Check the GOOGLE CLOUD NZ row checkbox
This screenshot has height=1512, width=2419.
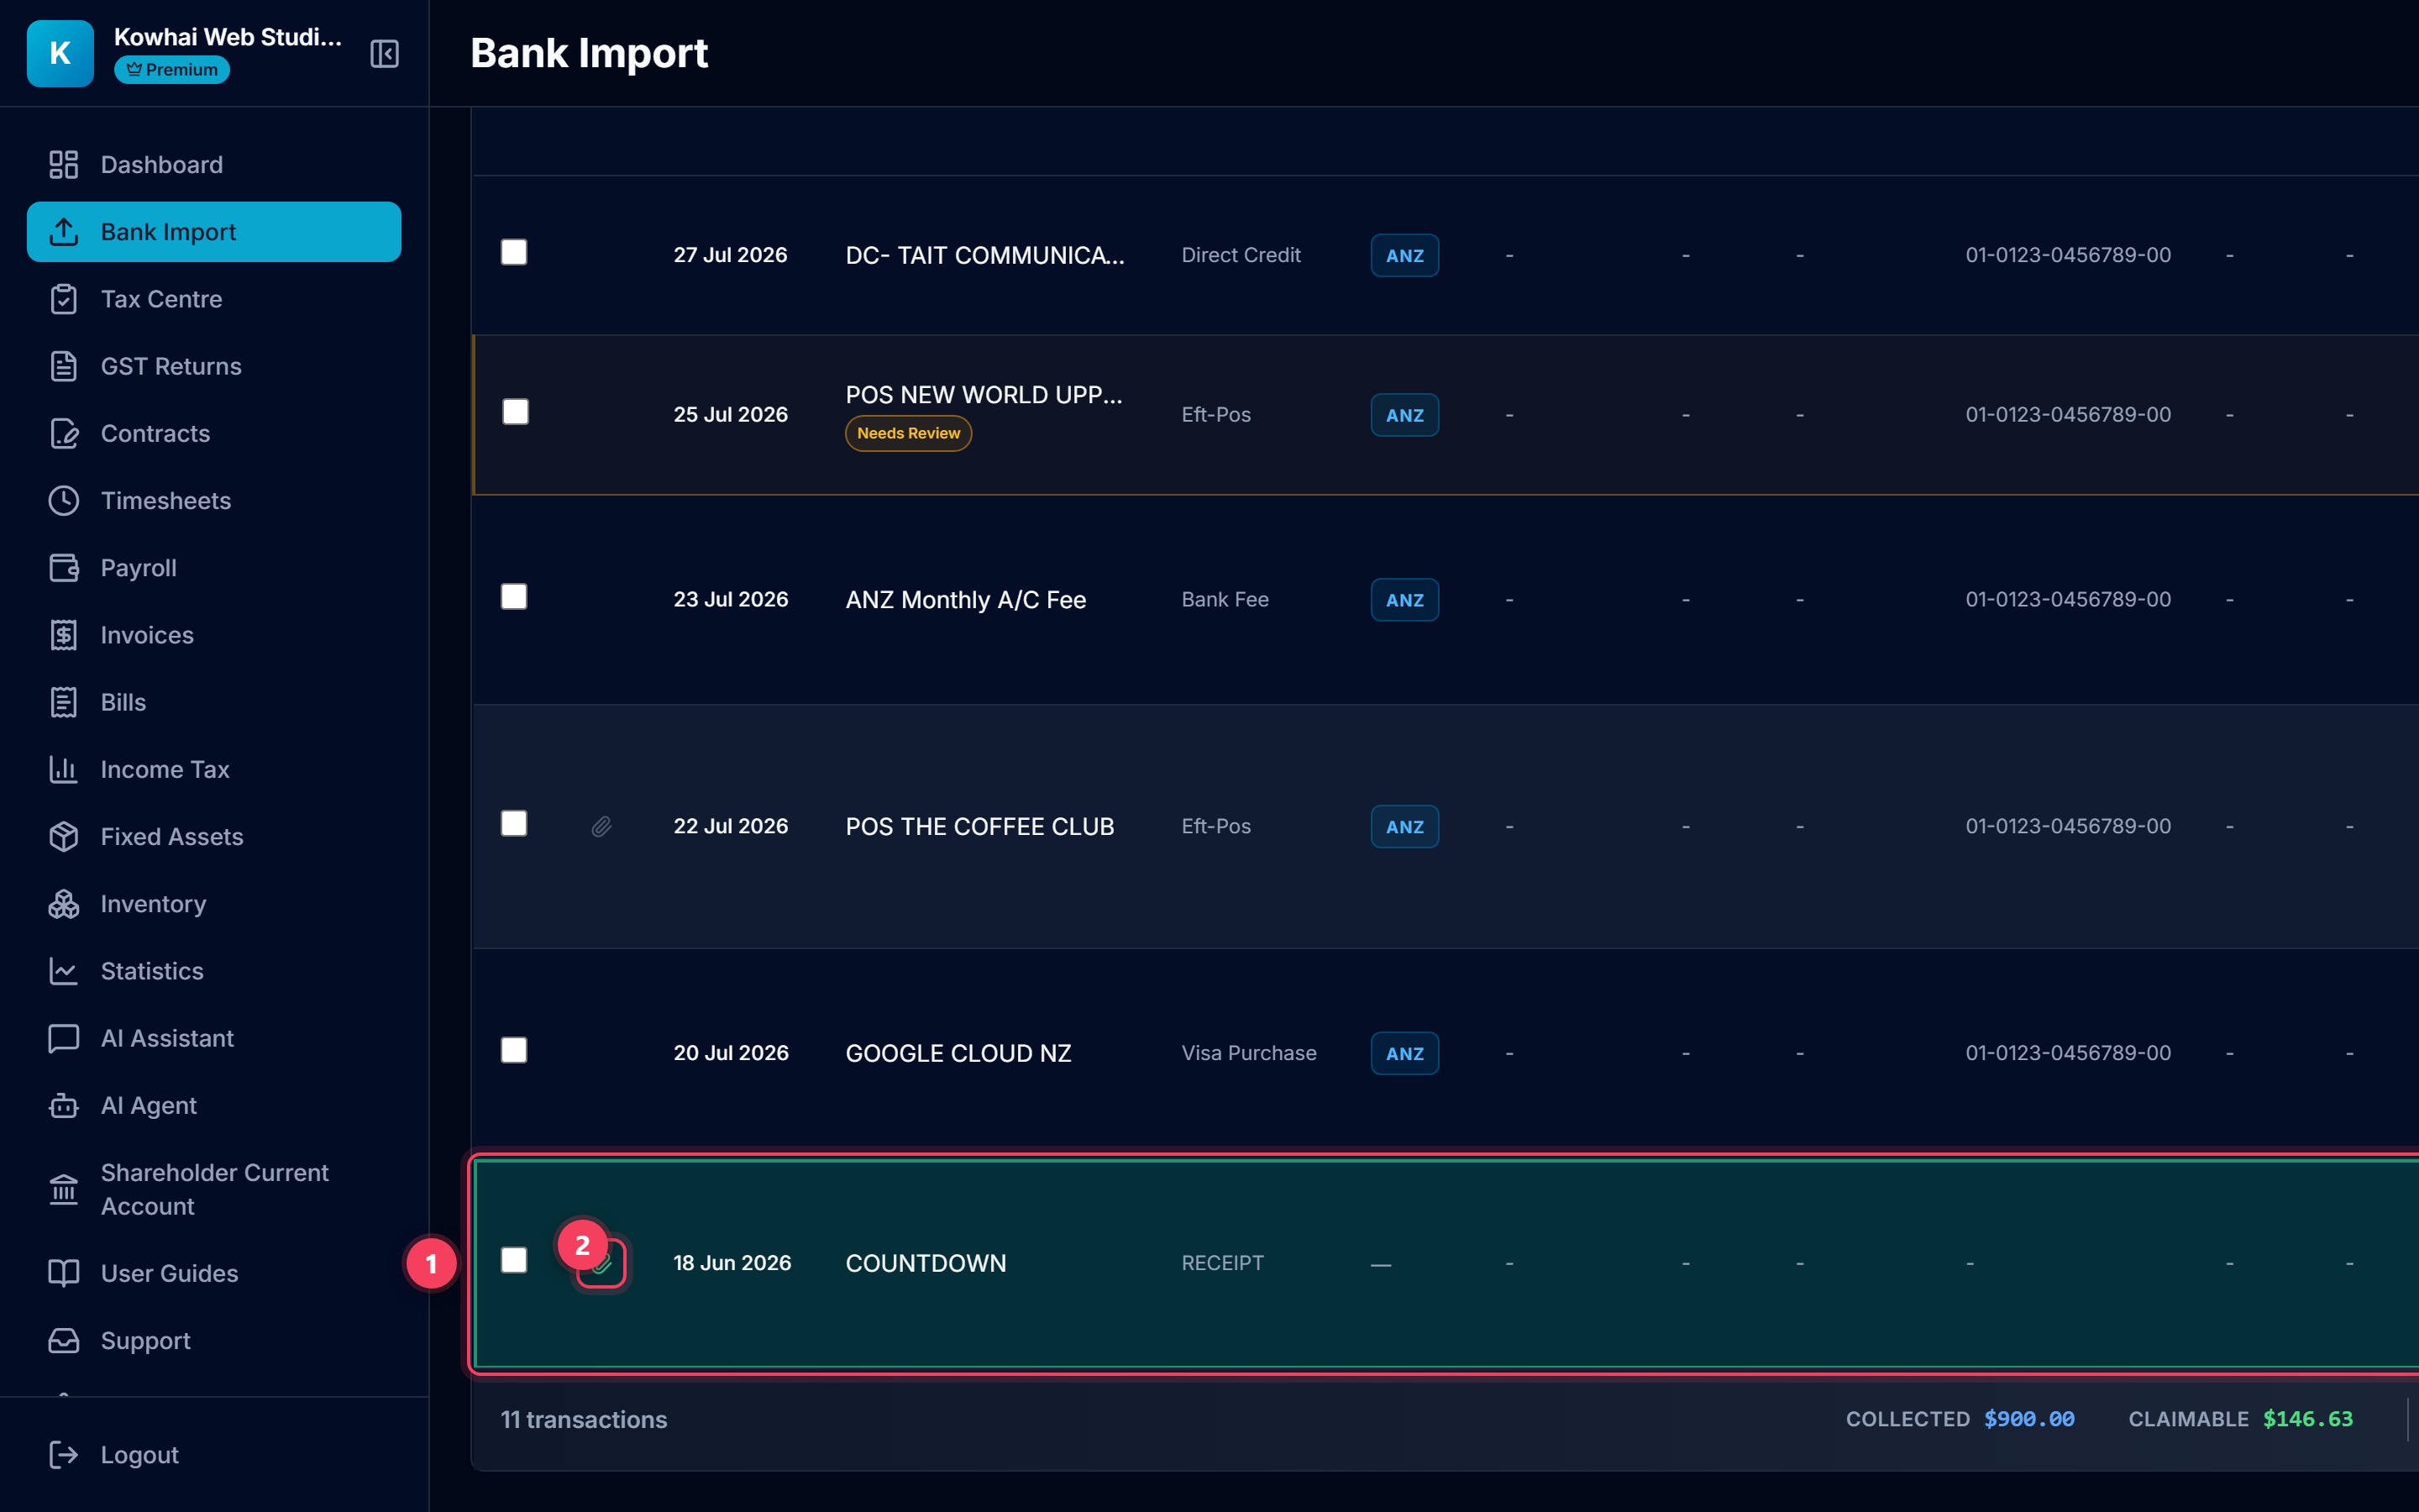coord(514,1050)
